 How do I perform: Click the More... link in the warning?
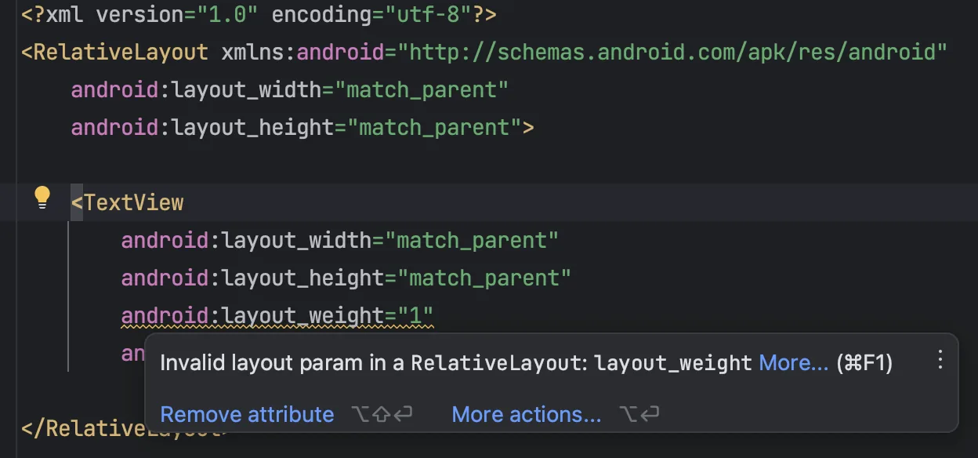(793, 362)
